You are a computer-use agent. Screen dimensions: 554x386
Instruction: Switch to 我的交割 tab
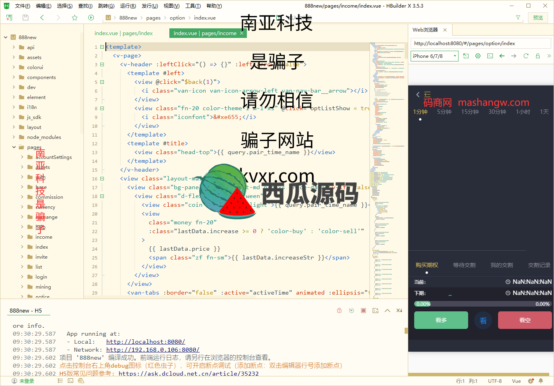502,265
